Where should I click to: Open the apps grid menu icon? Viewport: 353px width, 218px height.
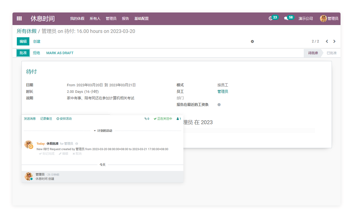tap(19, 18)
